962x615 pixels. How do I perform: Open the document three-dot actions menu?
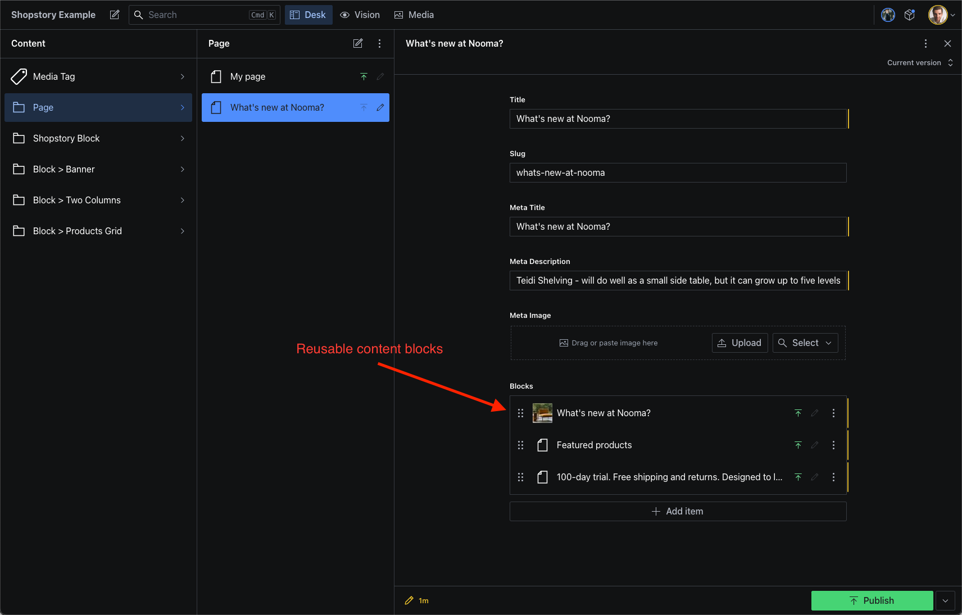click(x=925, y=43)
